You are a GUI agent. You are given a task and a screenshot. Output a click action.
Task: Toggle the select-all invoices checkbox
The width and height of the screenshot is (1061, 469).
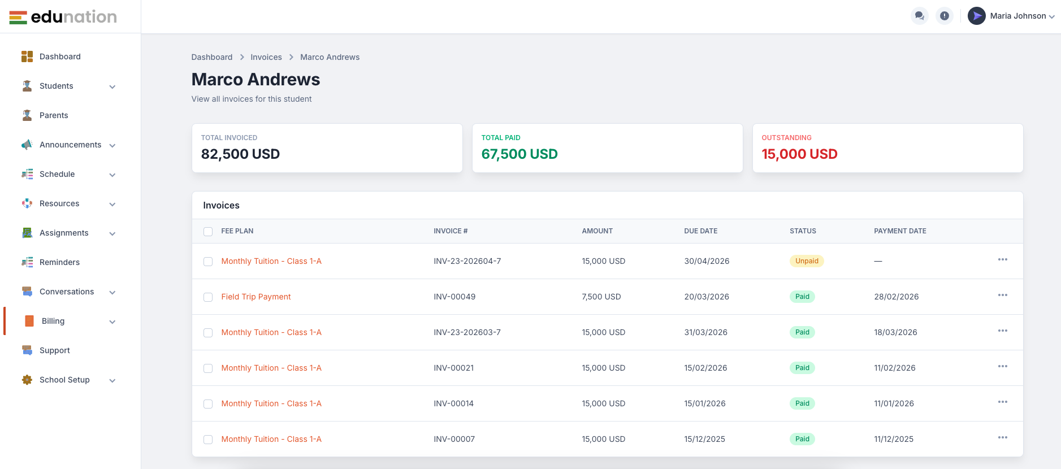[x=208, y=232]
